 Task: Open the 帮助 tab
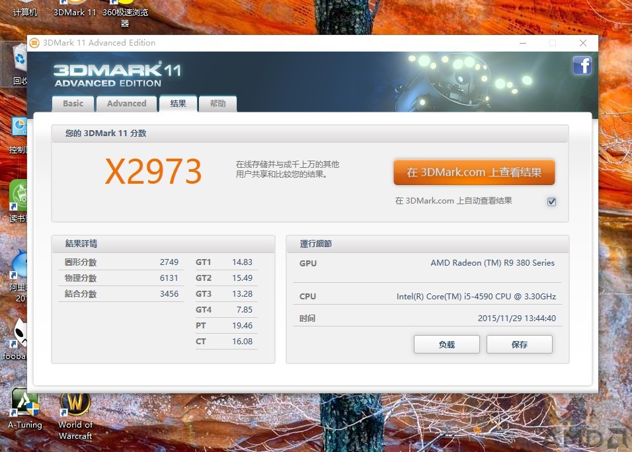pyautogui.click(x=217, y=104)
